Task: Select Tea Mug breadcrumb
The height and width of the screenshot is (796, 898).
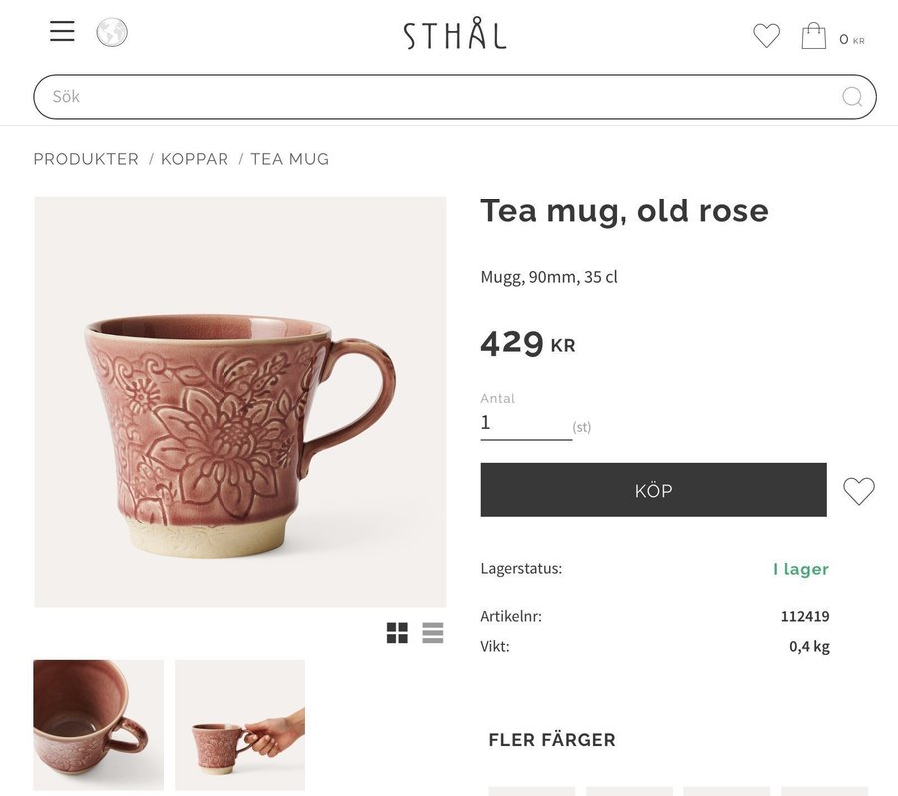Action: pyautogui.click(x=289, y=159)
